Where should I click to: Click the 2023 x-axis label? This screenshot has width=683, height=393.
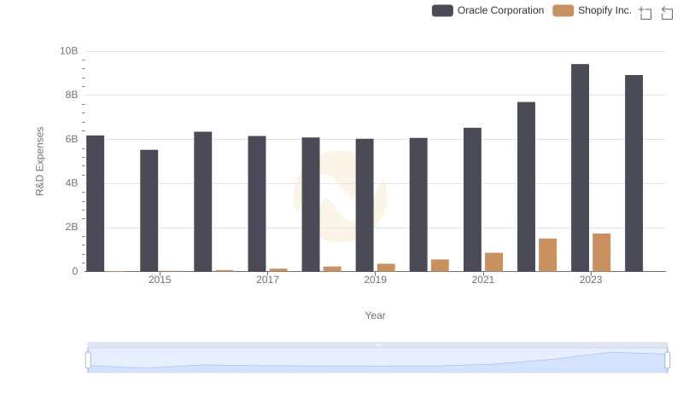(591, 280)
